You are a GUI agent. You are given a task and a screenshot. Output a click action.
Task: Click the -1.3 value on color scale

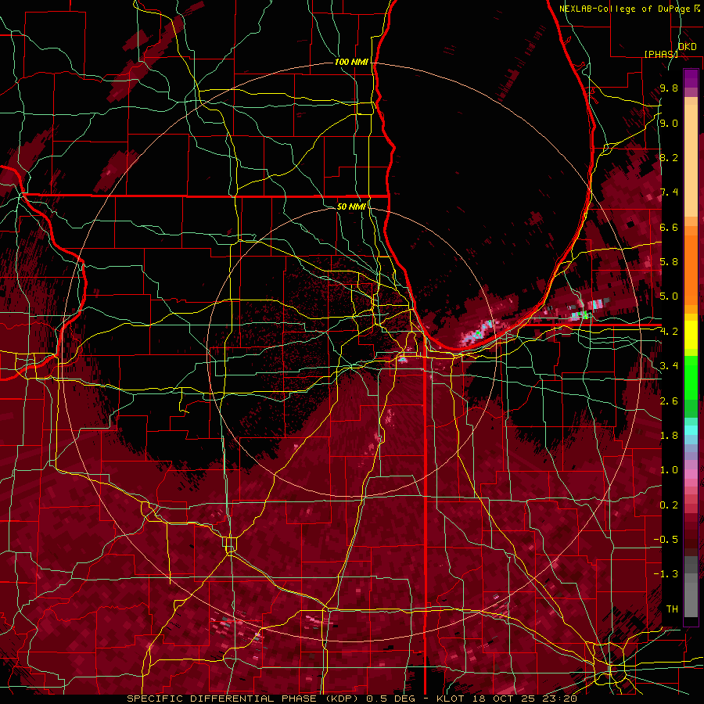pos(666,574)
